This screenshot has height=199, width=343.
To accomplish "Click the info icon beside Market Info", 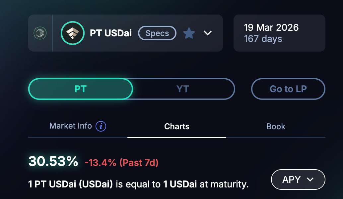I will tap(101, 126).
